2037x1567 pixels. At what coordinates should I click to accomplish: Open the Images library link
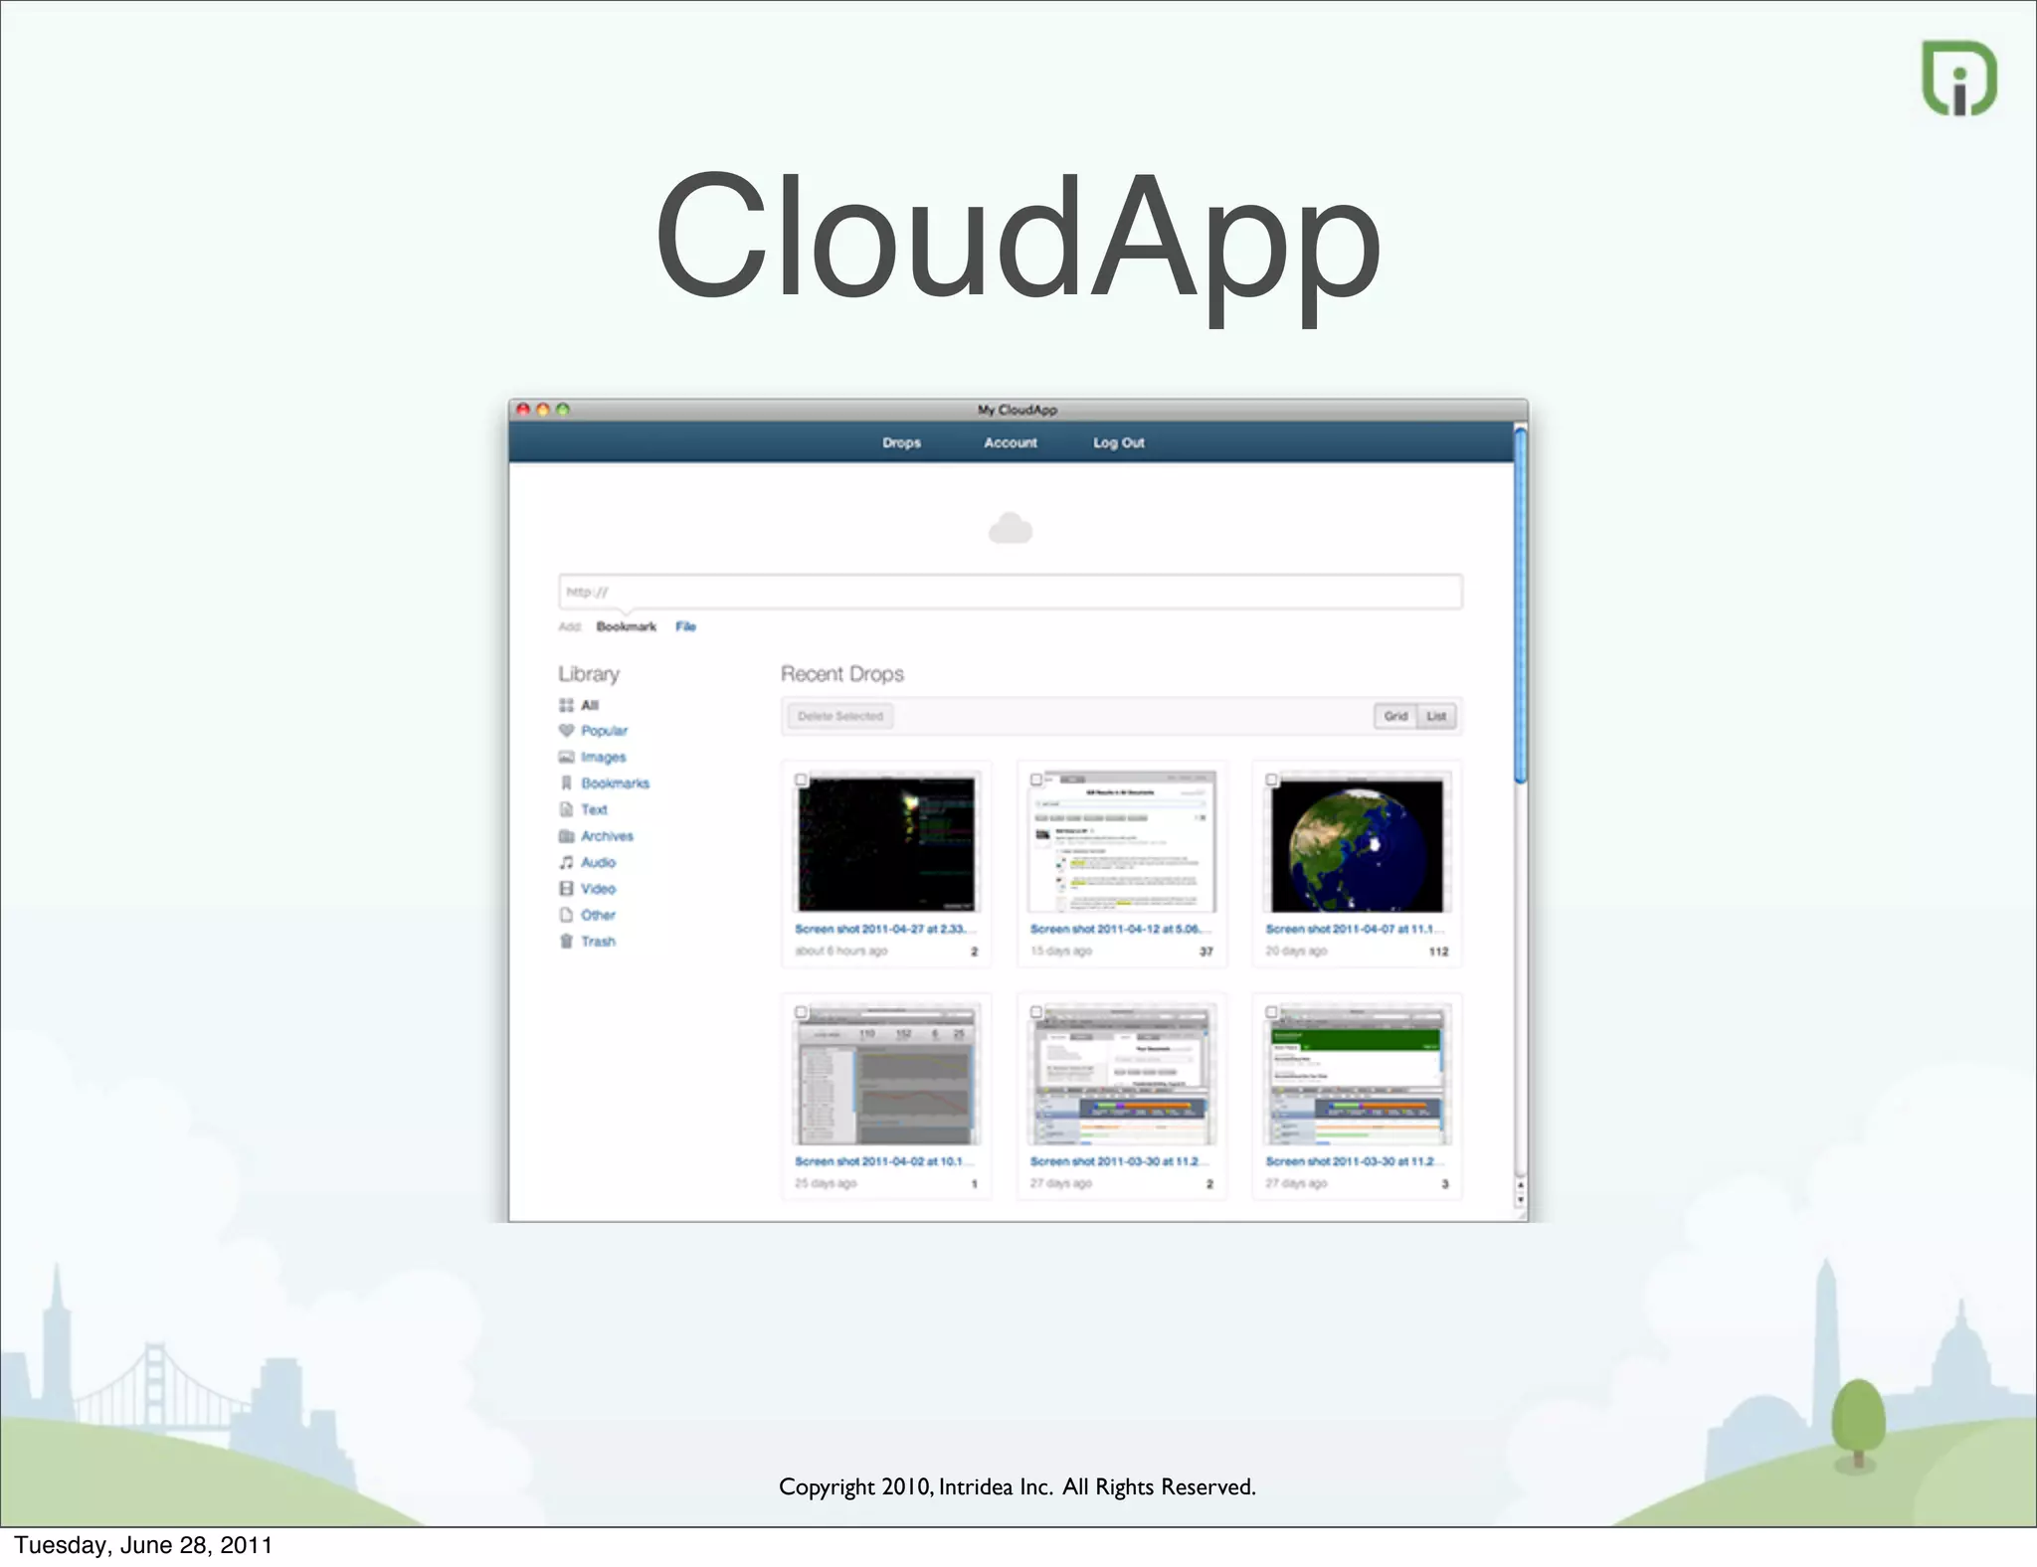[x=604, y=758]
